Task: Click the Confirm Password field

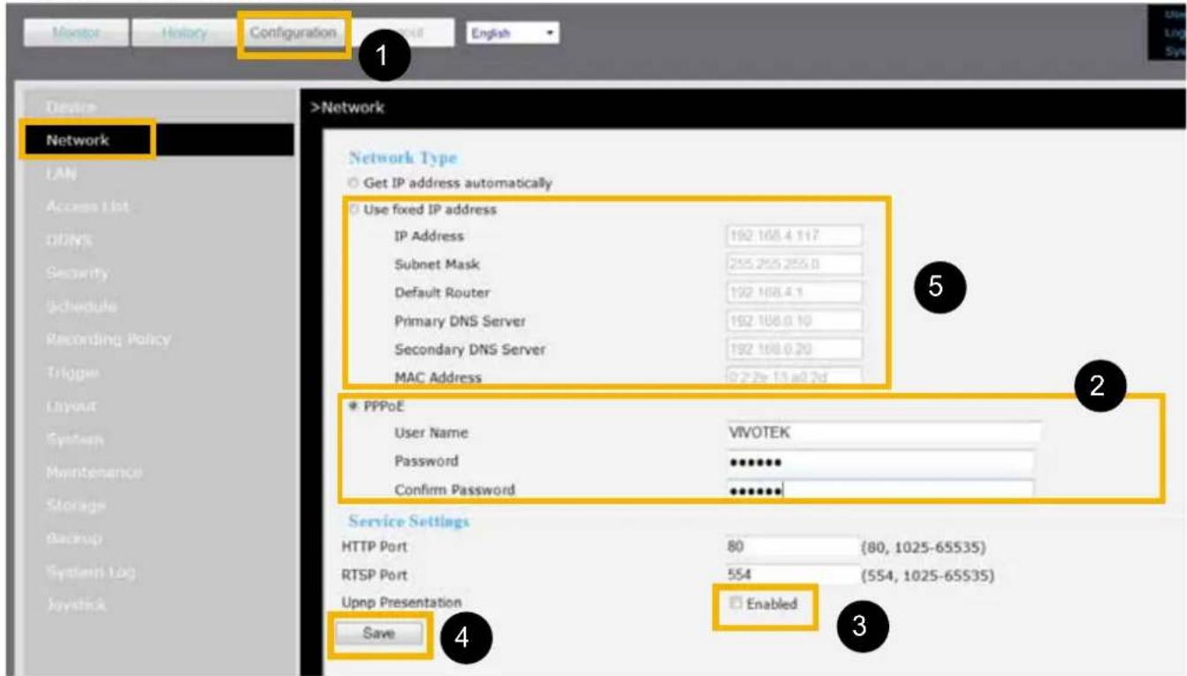Action: click(x=879, y=490)
